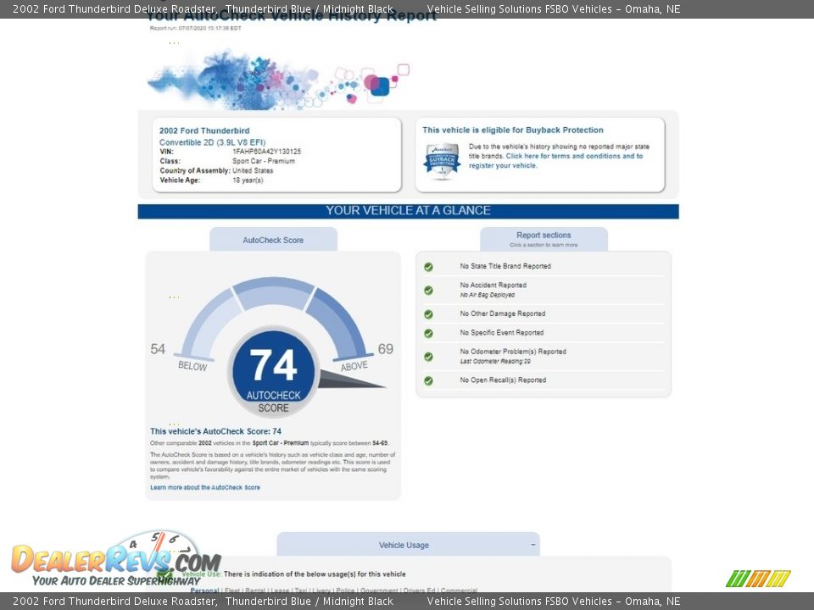Select the Report sections tab
This screenshot has height=610, width=814.
pyautogui.click(x=544, y=239)
